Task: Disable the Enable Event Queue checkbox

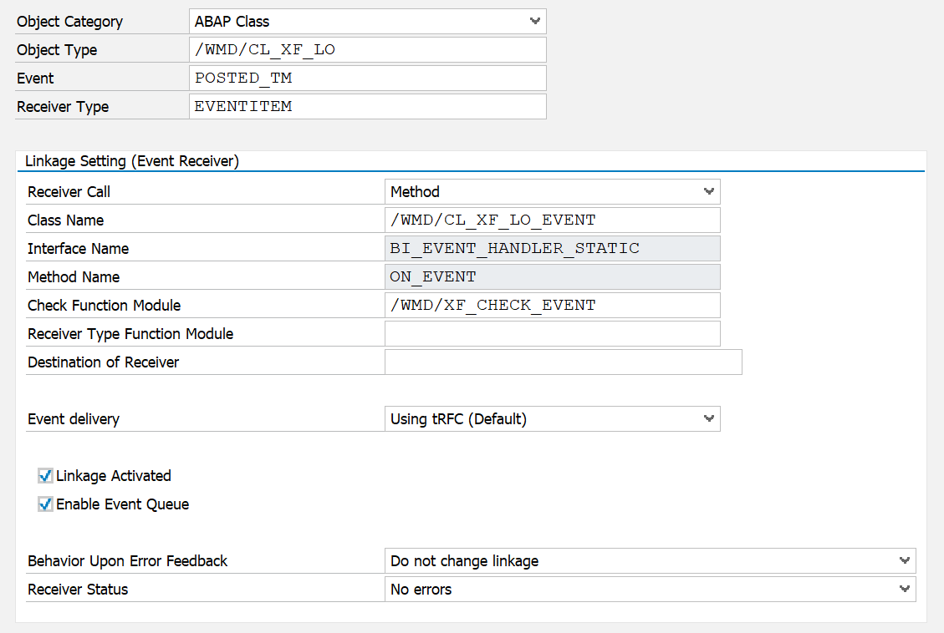Action: tap(46, 504)
